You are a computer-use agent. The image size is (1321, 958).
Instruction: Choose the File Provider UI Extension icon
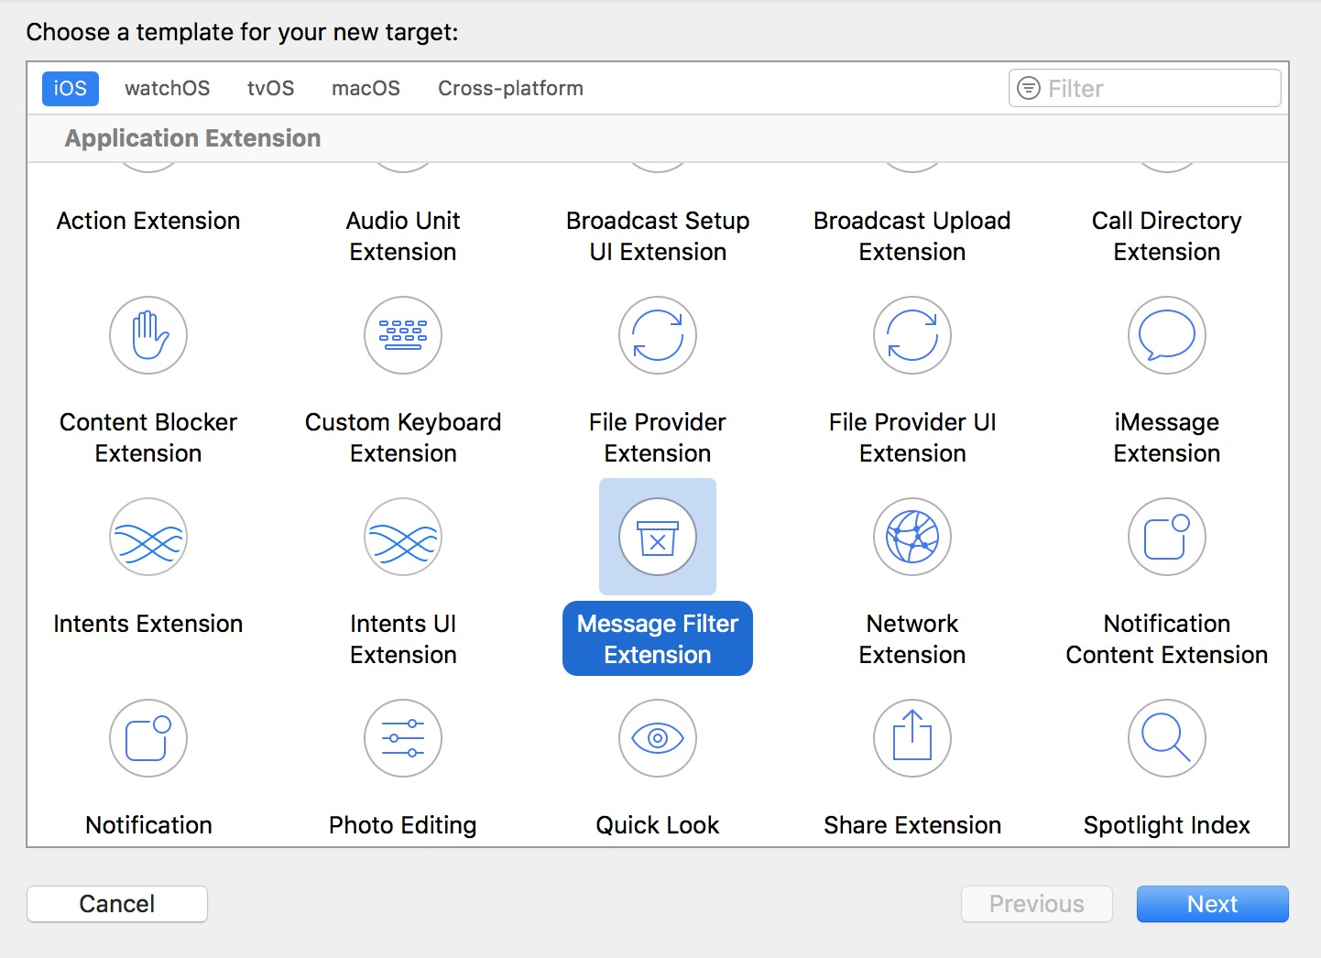point(912,335)
